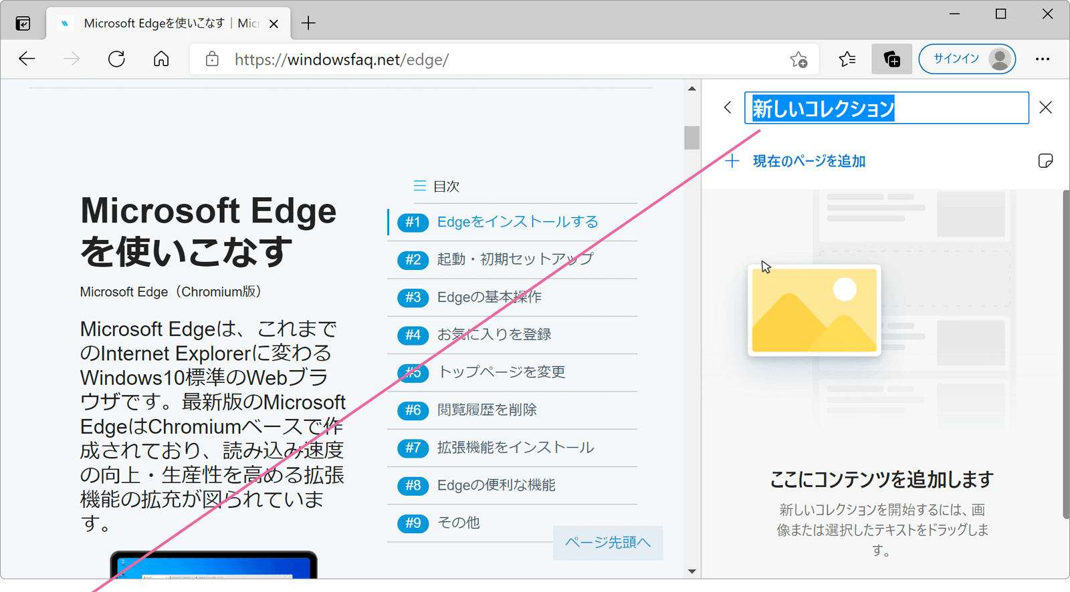Click 現在のページを追加
This screenshot has width=1070, height=592.
pos(796,161)
